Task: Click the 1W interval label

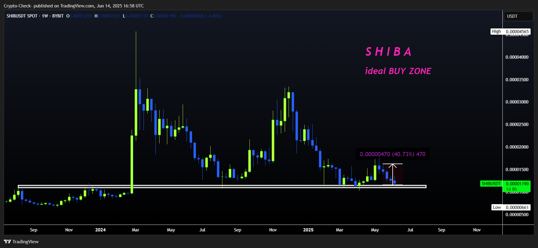Action: (x=45, y=16)
